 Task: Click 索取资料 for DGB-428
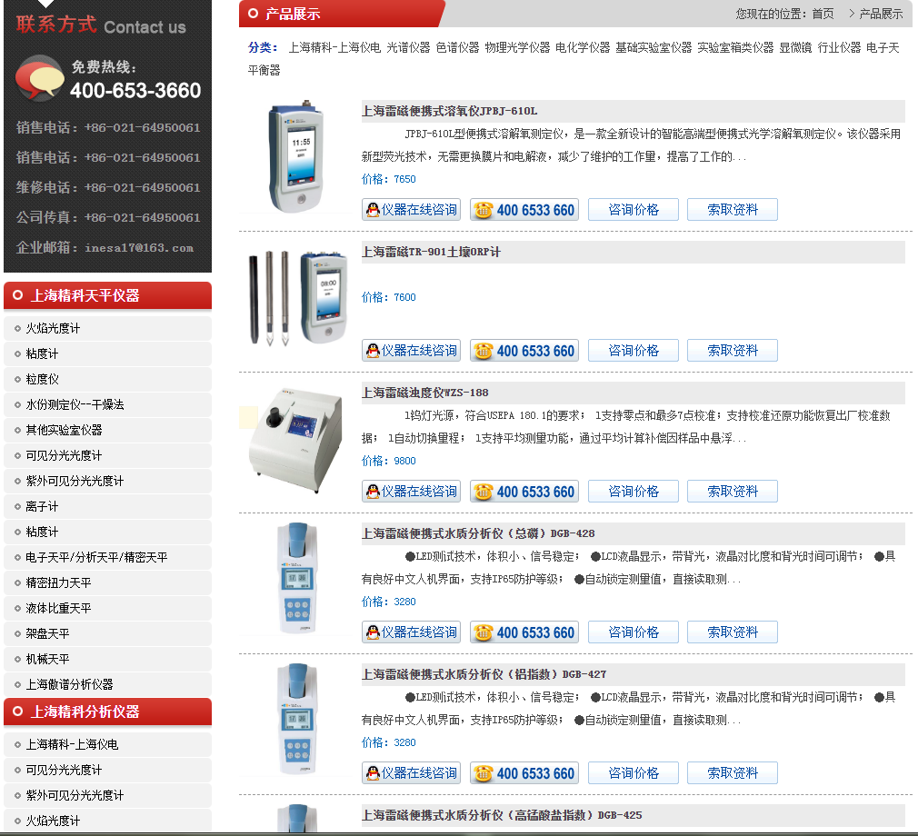tap(733, 632)
